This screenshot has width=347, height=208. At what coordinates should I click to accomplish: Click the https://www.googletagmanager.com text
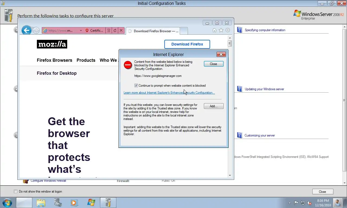(x=158, y=76)
